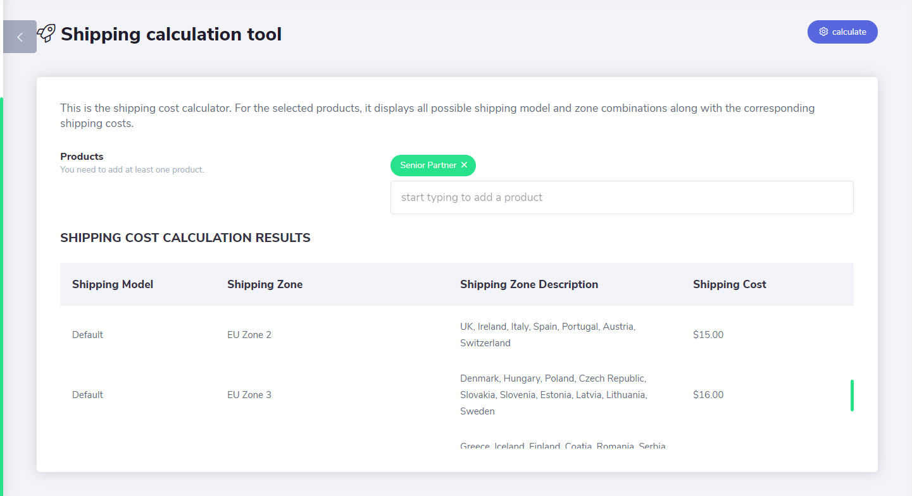Image resolution: width=912 pixels, height=496 pixels.
Task: Click Default in the EU Zone 2 row
Action: click(x=87, y=335)
